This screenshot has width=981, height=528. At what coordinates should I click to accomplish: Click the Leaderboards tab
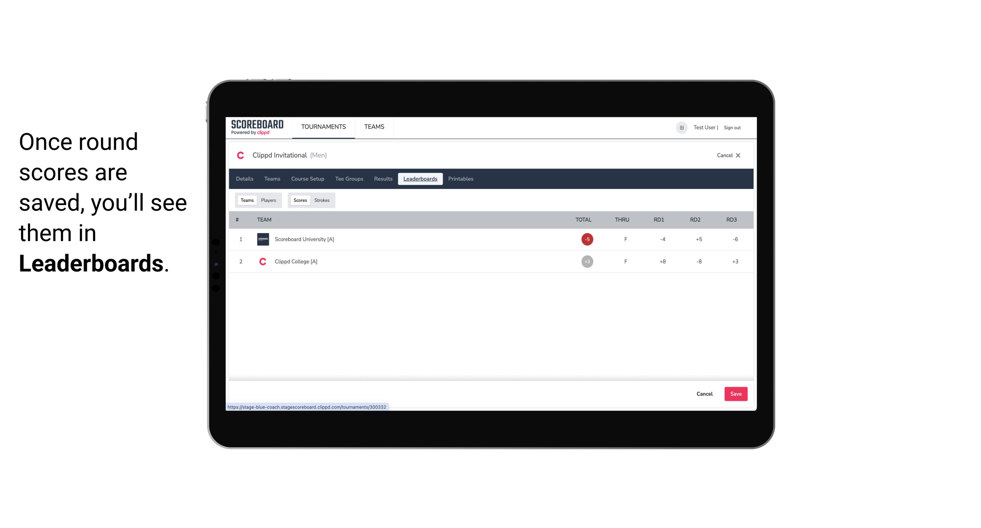pyautogui.click(x=421, y=179)
